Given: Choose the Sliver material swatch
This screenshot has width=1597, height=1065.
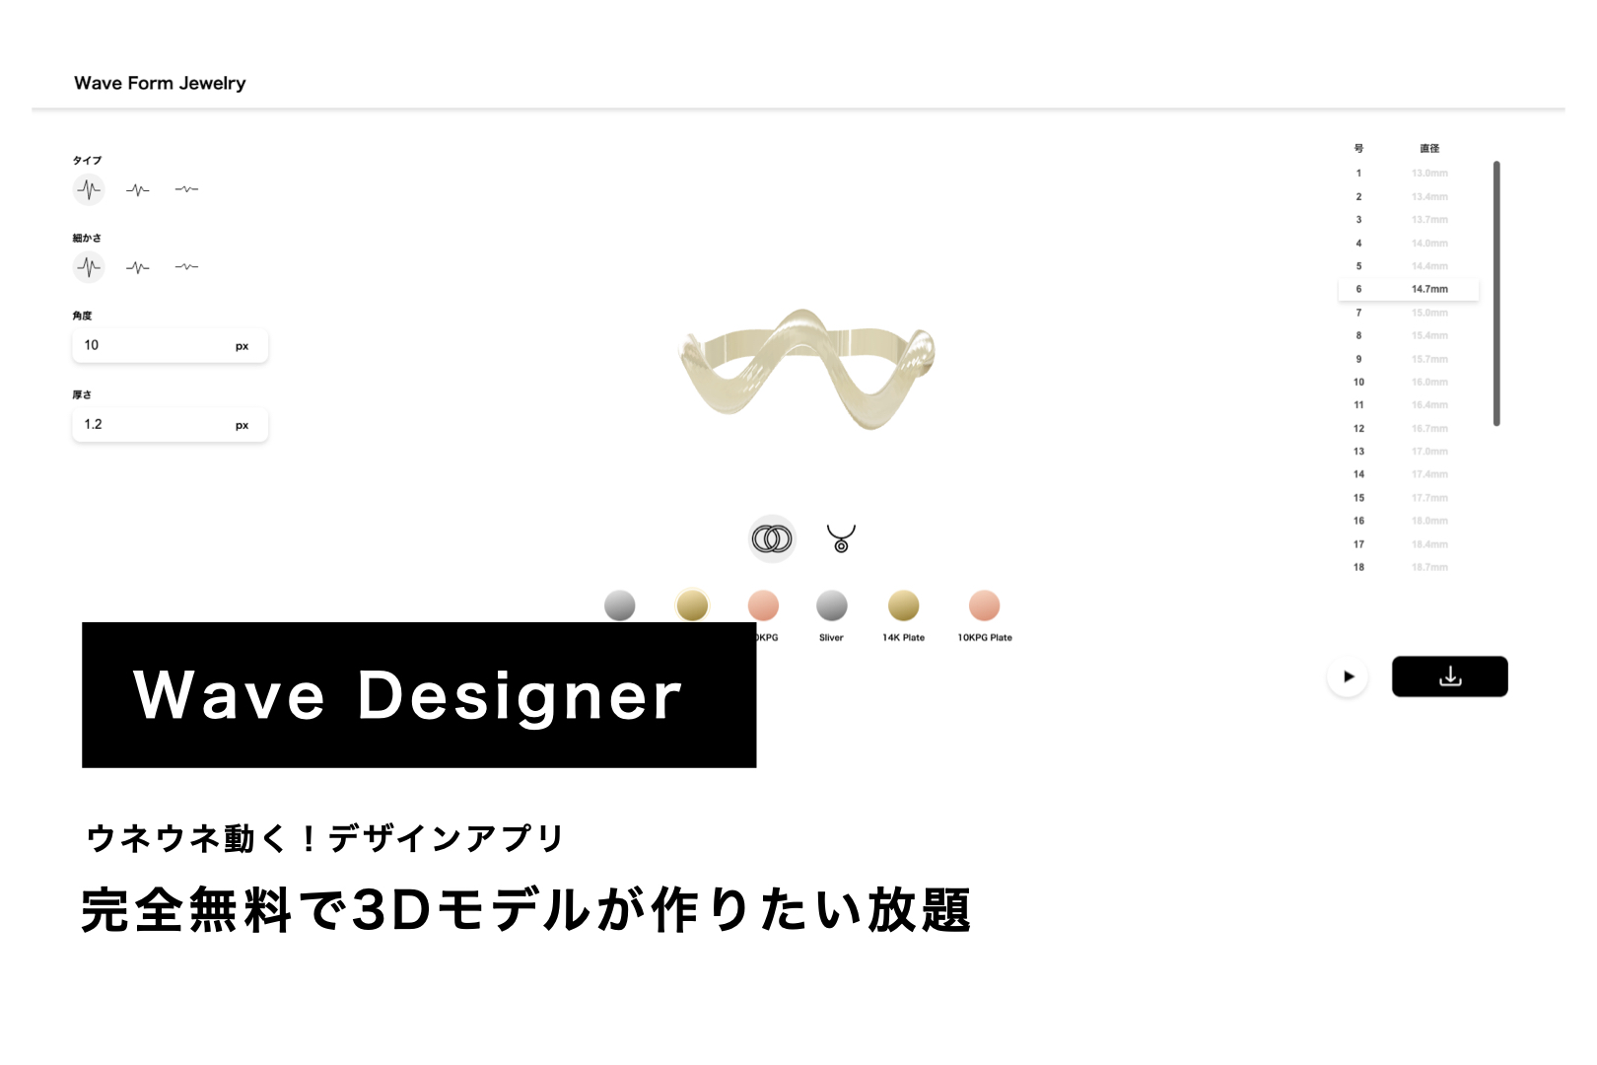Looking at the screenshot, I should coord(832,605).
